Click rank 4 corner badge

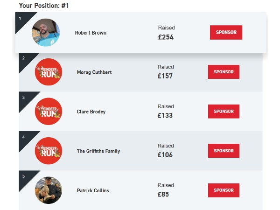(x=24, y=137)
